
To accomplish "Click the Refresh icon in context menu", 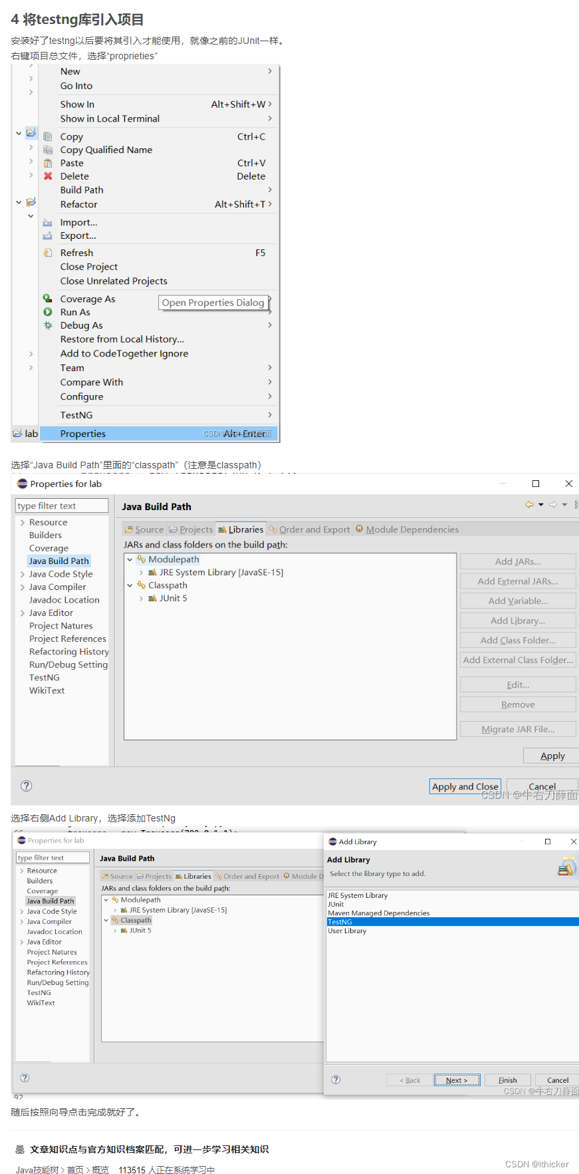I will coord(48,253).
